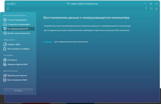Click the Образ диска section heading
The height and width of the screenshot is (104, 161).
(x=9, y=40)
